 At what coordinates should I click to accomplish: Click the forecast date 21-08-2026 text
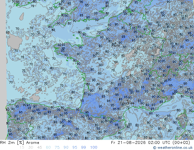[131, 143]
